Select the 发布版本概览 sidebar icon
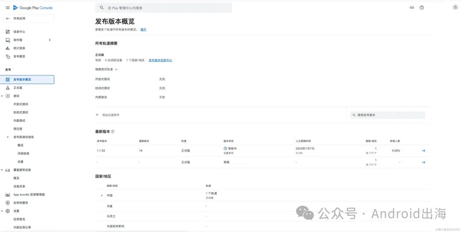461x232 pixels. (8, 80)
